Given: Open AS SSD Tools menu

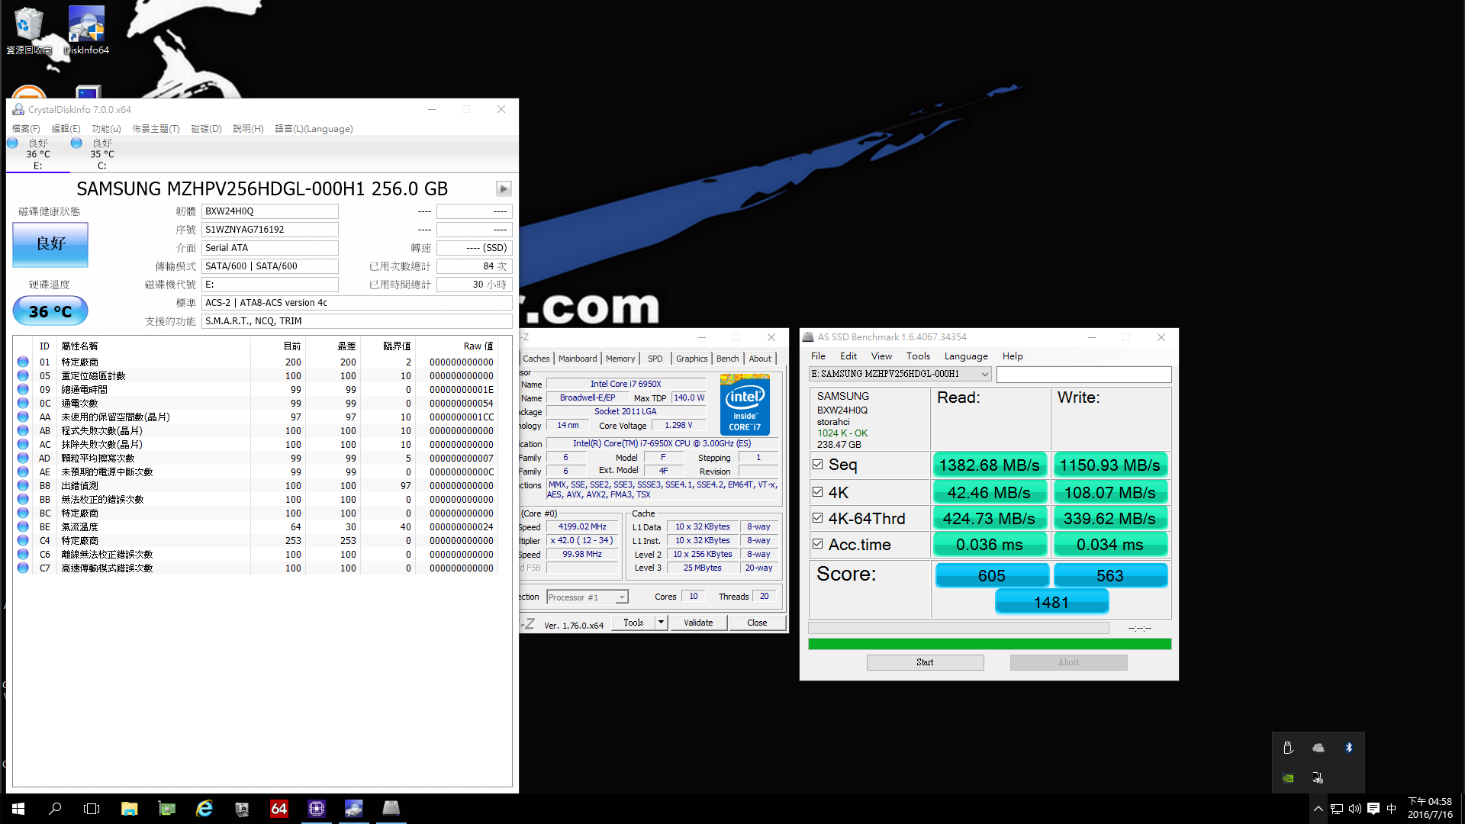Looking at the screenshot, I should coord(918,356).
